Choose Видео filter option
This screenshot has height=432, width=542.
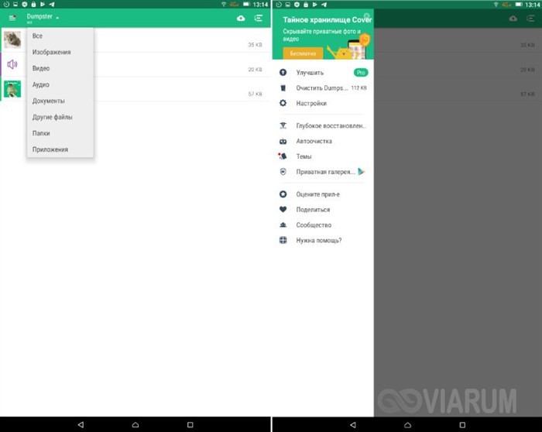click(41, 68)
